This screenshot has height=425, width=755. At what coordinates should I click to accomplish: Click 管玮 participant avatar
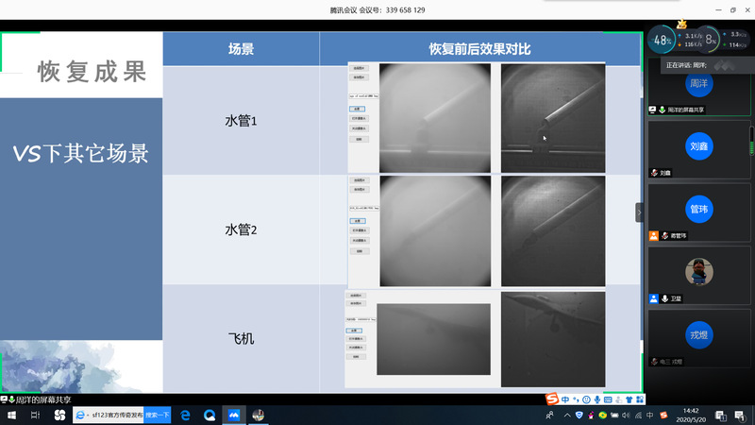698,209
